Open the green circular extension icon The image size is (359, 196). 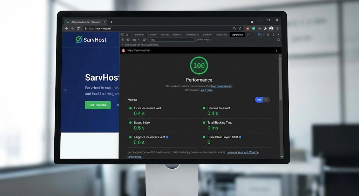pyautogui.click(x=254, y=29)
